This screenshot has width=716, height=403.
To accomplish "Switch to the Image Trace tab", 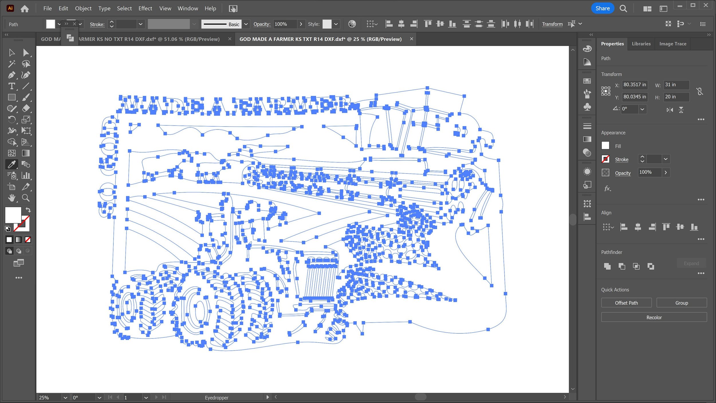I will [x=673, y=44].
